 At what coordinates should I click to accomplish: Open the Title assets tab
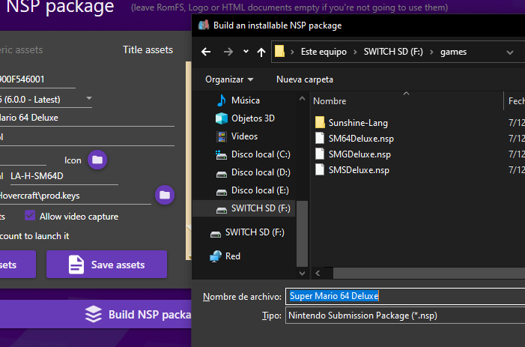pos(148,50)
